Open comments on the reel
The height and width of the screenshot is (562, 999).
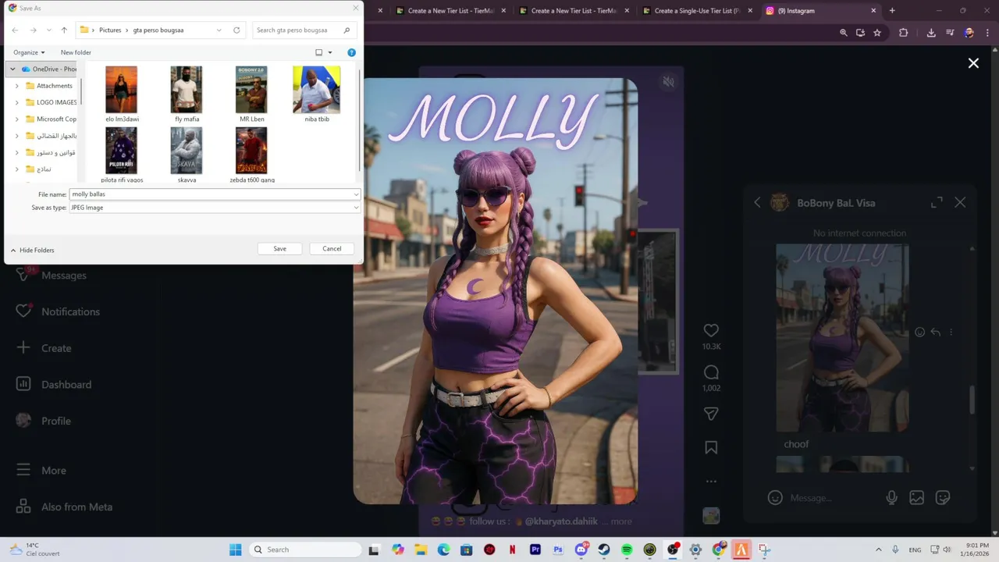(711, 372)
